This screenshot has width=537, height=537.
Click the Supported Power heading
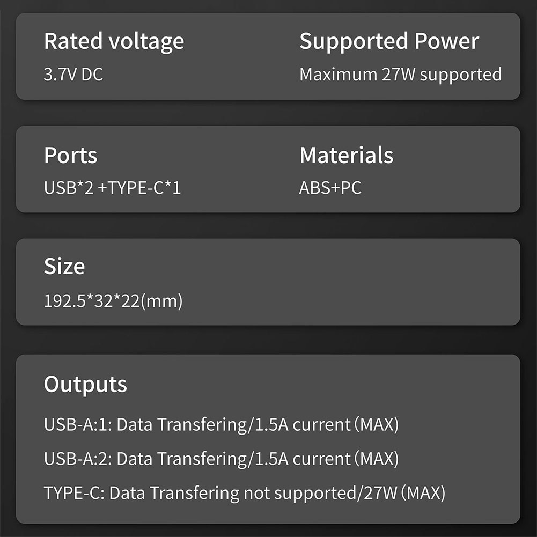click(389, 42)
